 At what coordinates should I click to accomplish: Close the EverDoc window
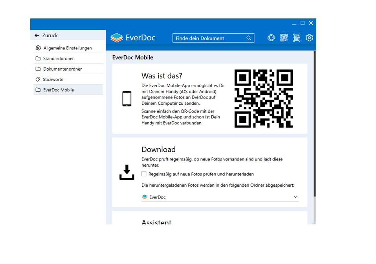[311, 23]
